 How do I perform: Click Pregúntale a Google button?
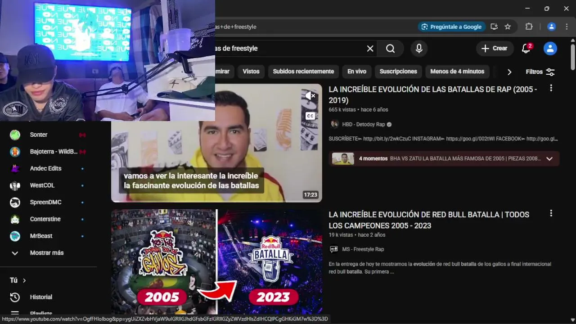click(451, 27)
